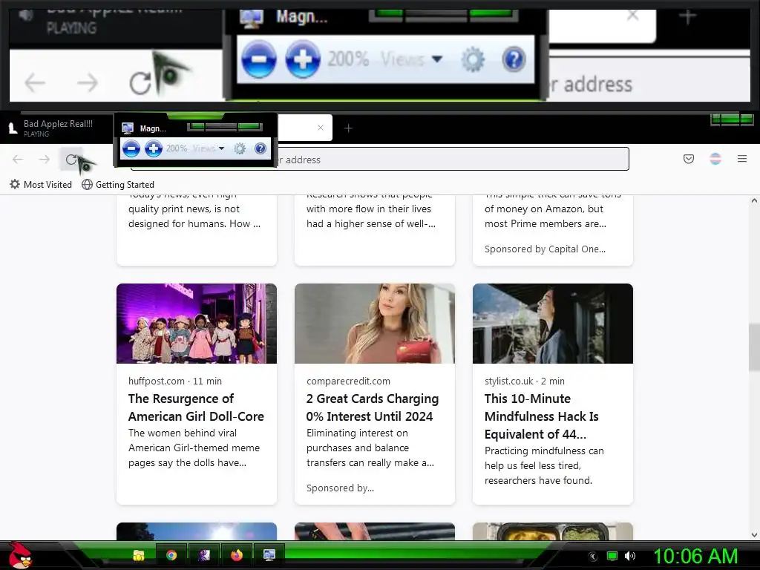Click 'Sponsored by...' under comparecredit card
The height and width of the screenshot is (570, 760).
(x=340, y=488)
